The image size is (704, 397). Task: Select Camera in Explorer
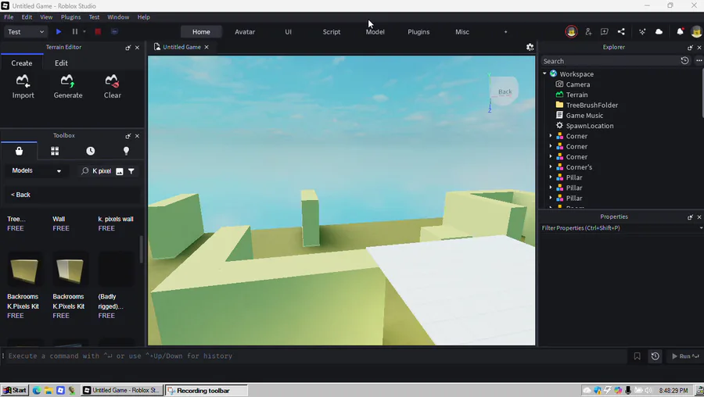tap(577, 84)
